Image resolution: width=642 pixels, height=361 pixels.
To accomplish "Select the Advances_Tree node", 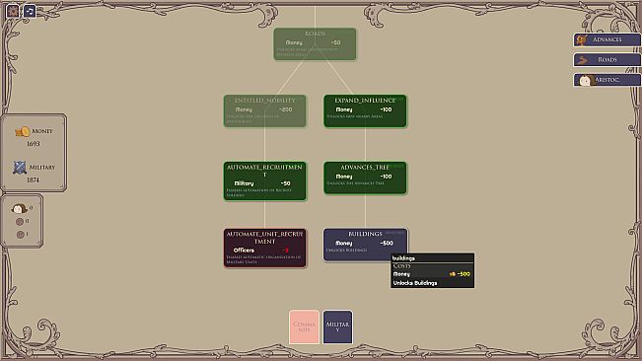I will 365,178.
